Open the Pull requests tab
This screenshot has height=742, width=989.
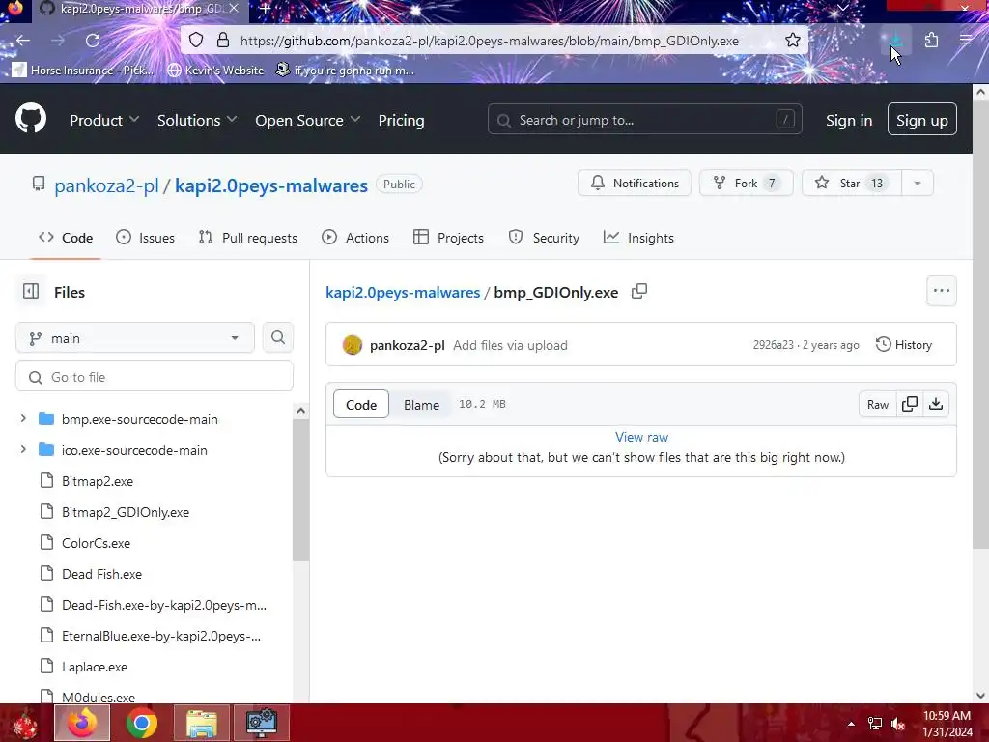248,238
